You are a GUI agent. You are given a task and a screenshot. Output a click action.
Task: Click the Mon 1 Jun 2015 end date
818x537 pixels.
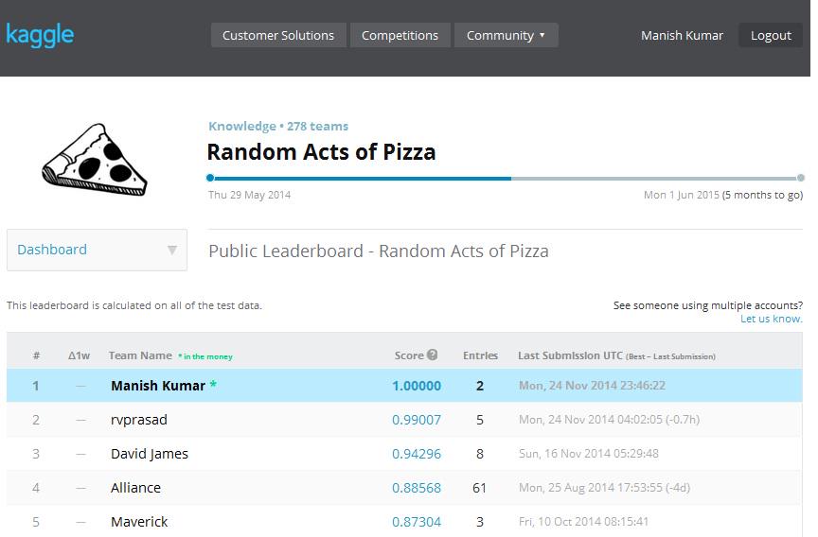coord(682,195)
